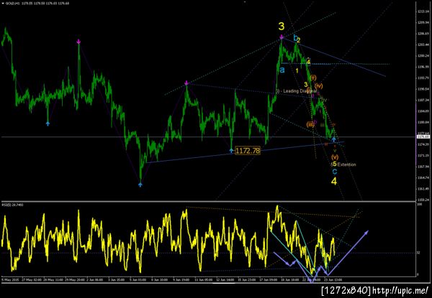The image size is (432, 298).
Task: Open the chart menu triangle beside GOLD,H1
Action: [2, 4]
